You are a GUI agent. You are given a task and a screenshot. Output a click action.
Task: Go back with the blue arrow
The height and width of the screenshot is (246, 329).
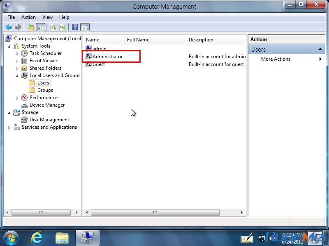point(9,27)
